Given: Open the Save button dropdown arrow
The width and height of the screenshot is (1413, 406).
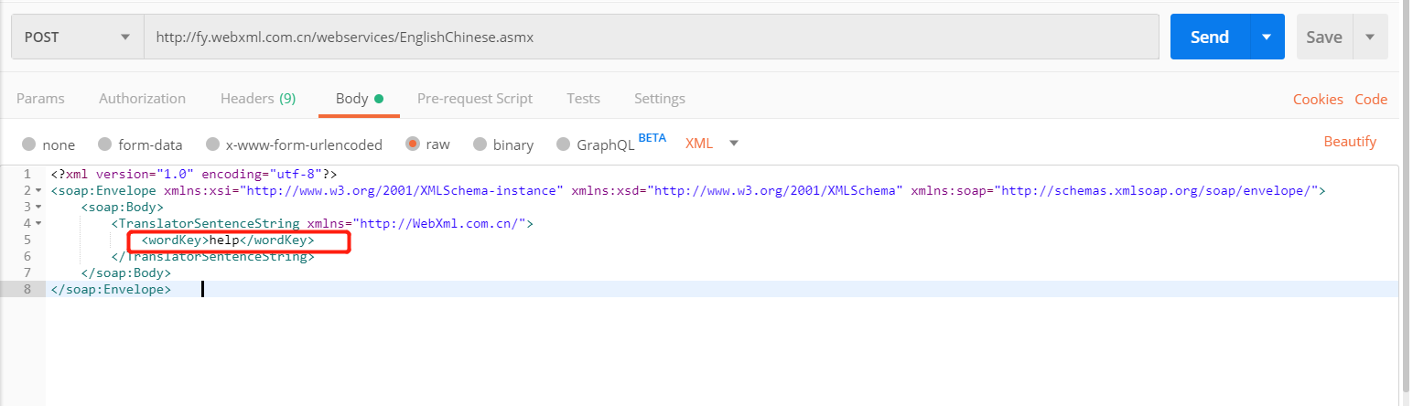Looking at the screenshot, I should tap(1370, 37).
